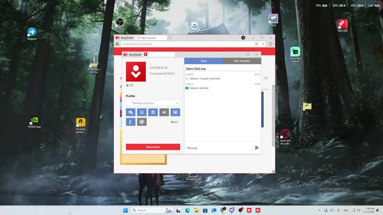Click the chat Message input field

click(219, 148)
